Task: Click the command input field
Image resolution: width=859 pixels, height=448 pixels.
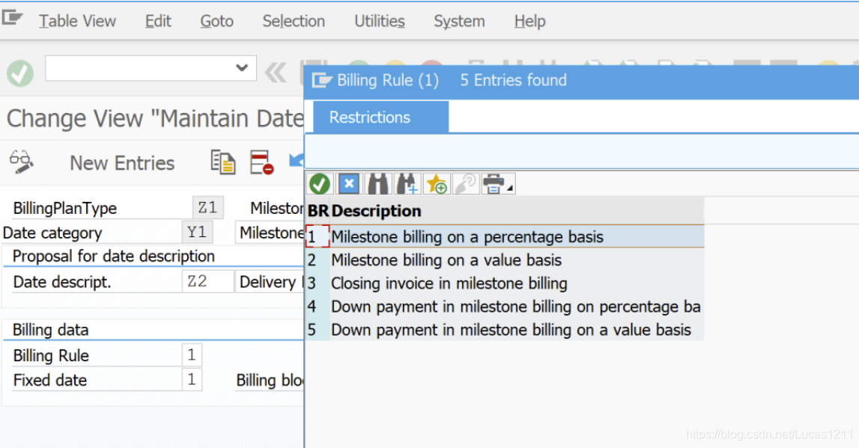Action: coord(151,68)
